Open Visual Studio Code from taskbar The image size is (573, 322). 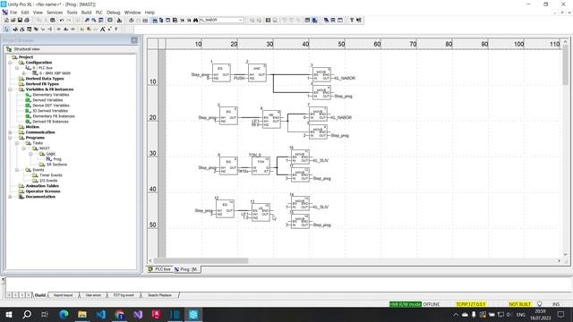[101, 314]
